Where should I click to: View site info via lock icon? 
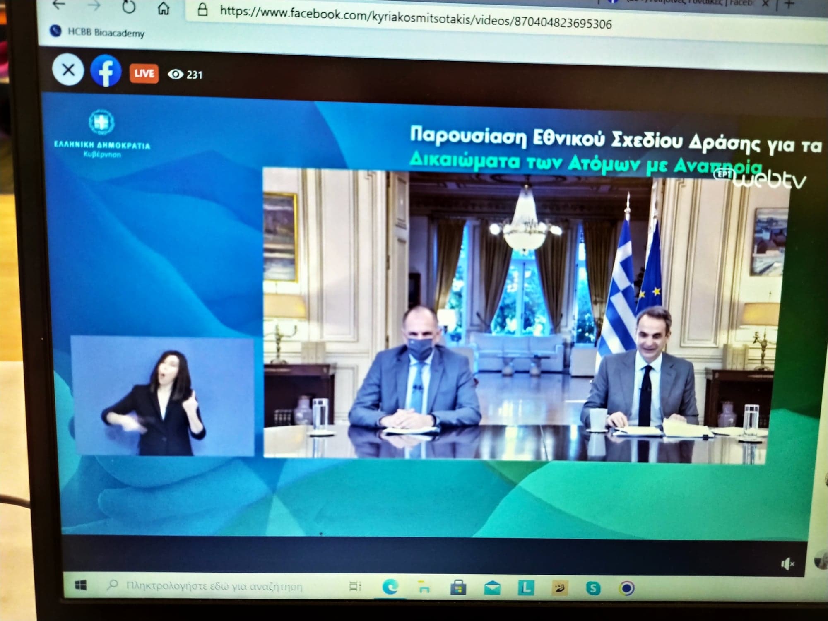pos(202,10)
